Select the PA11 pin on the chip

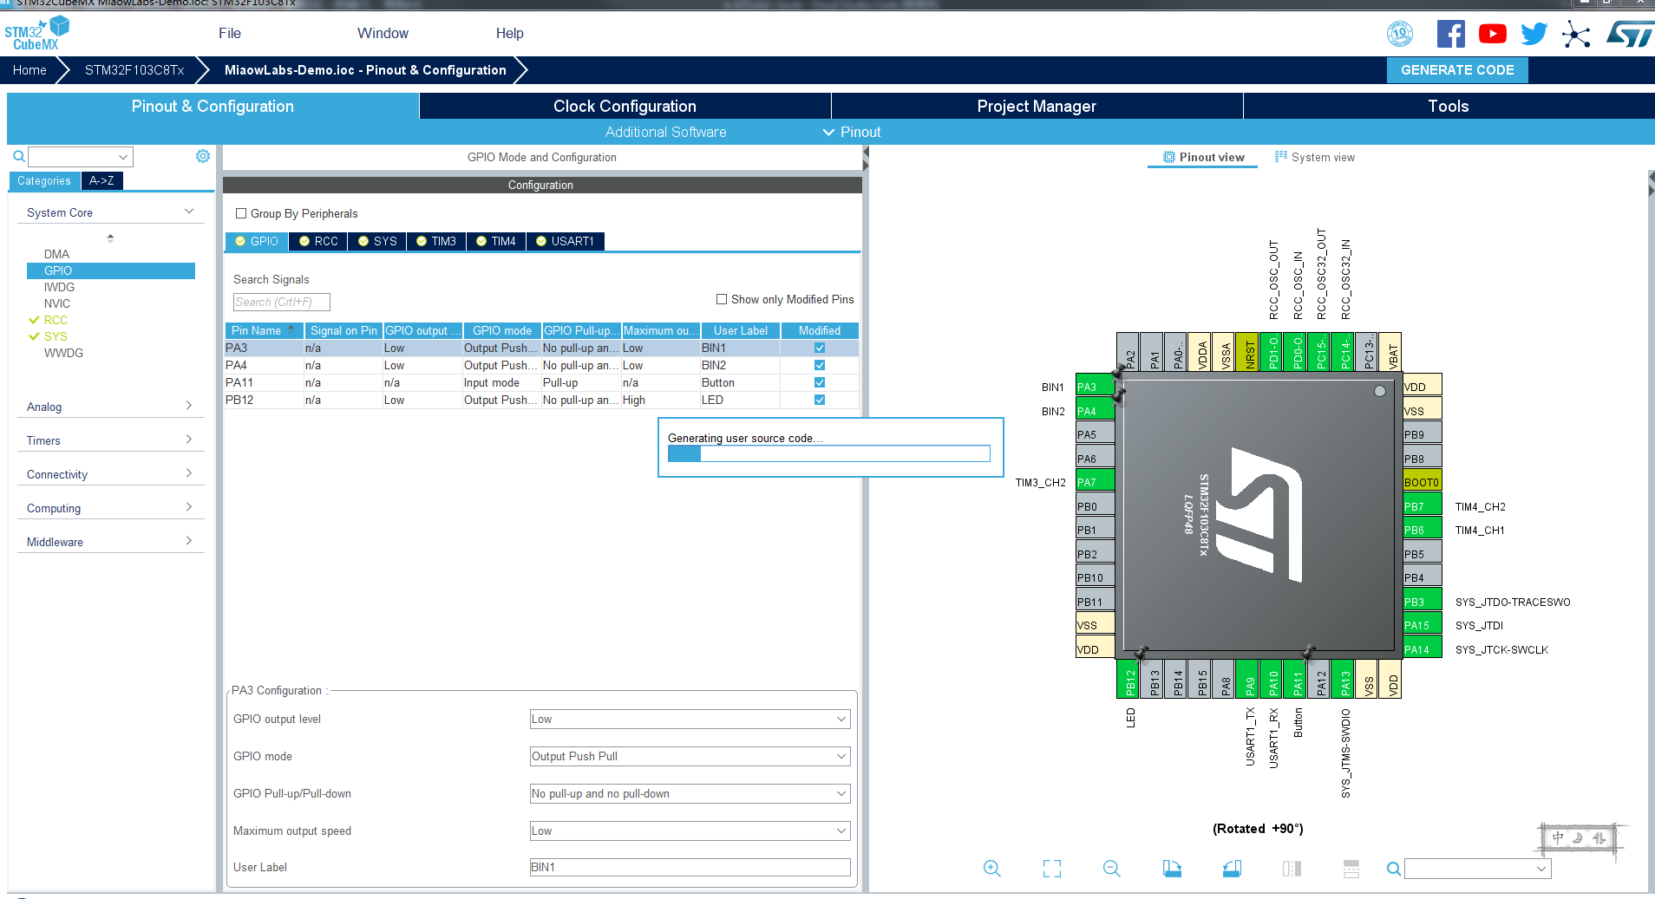tap(1295, 681)
